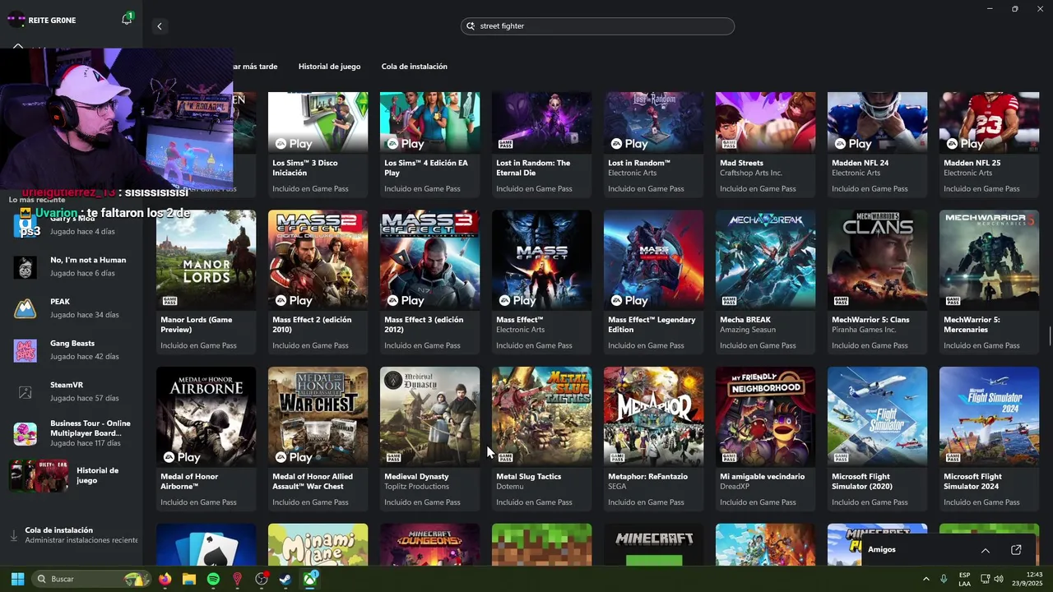The height and width of the screenshot is (592, 1053).
Task: Open Madden NFL 24 card
Action: pyautogui.click(x=877, y=145)
